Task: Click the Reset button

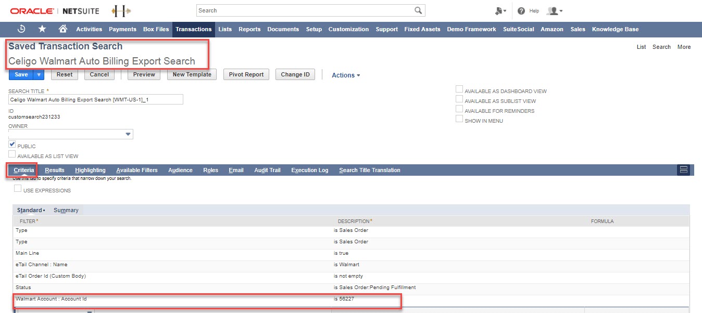Action: point(65,74)
